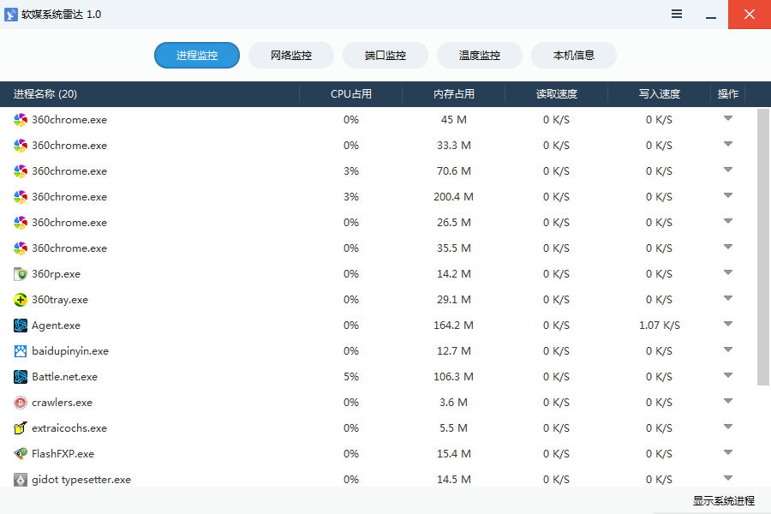The image size is (771, 514).
Task: Open the 温度监控 tab
Action: coord(480,55)
